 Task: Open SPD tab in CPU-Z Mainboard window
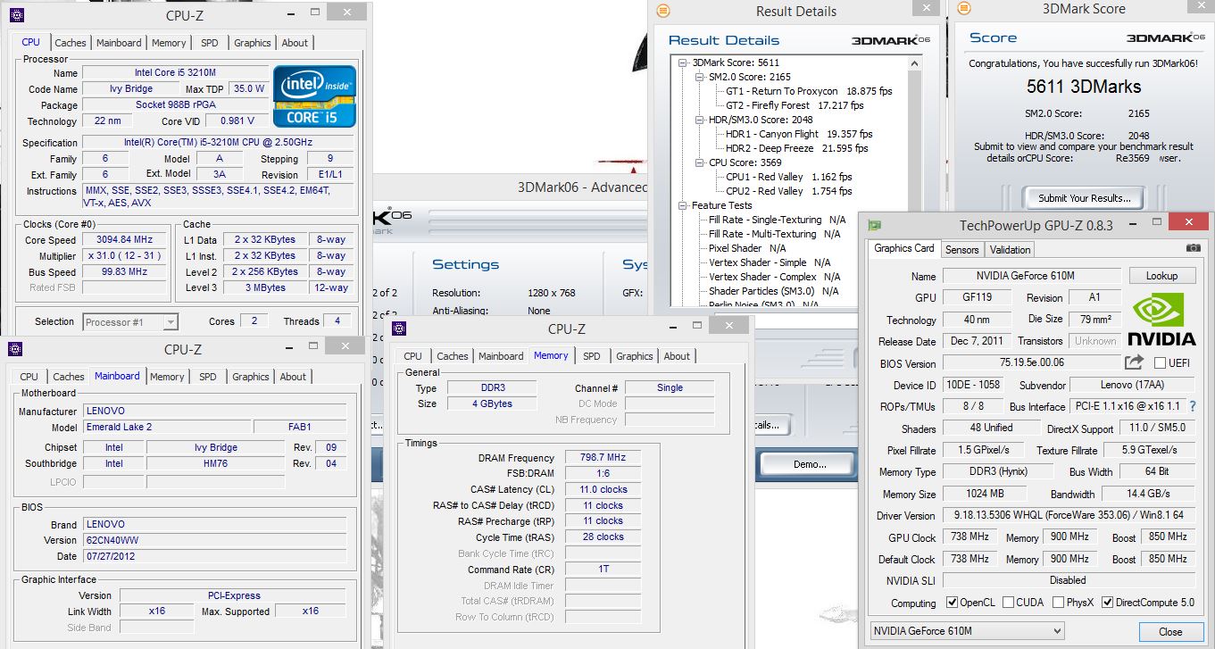tap(207, 377)
